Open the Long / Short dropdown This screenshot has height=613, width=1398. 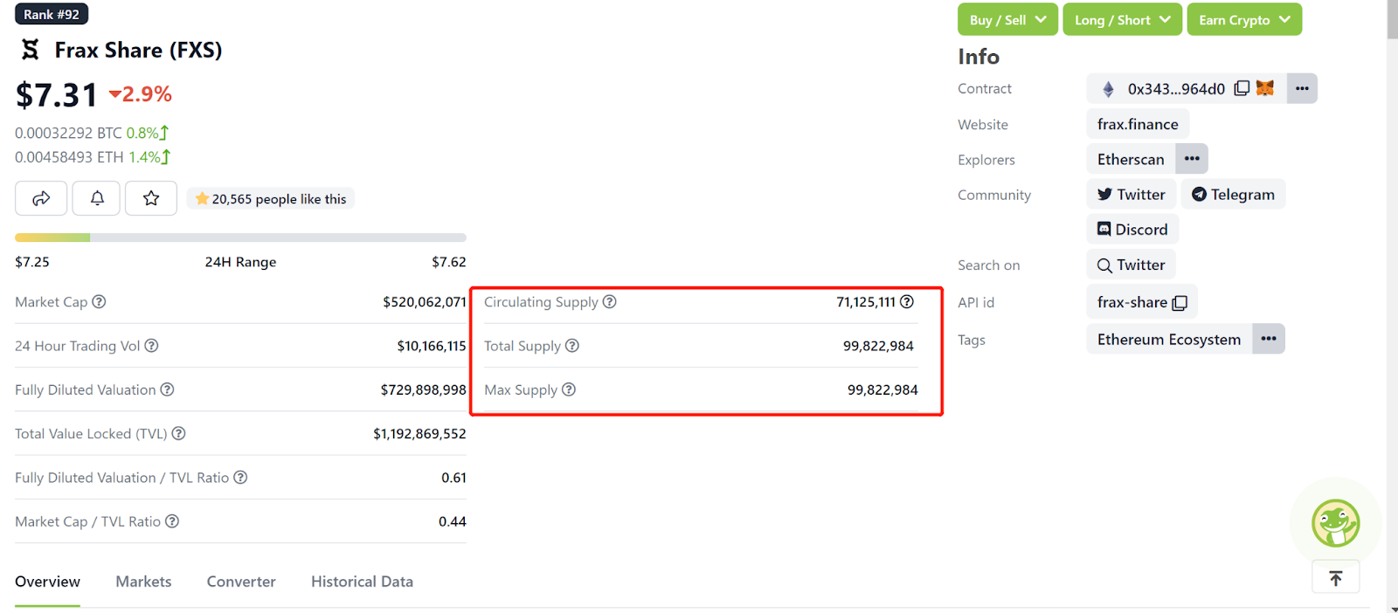click(x=1122, y=19)
